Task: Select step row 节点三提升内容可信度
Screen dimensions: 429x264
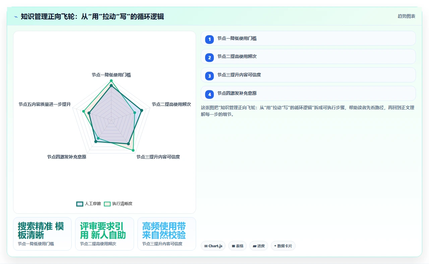Action: (x=308, y=75)
